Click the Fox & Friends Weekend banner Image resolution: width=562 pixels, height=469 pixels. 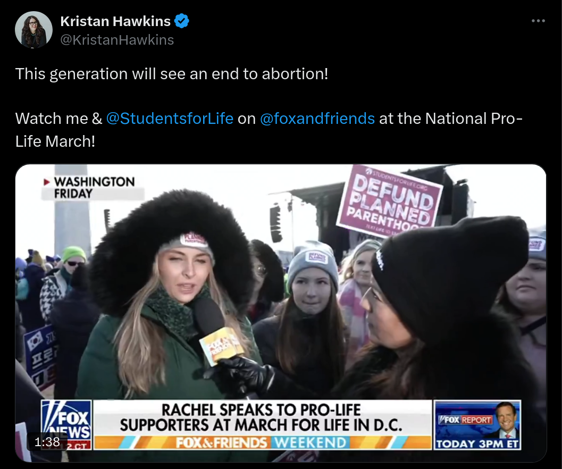coord(261,442)
